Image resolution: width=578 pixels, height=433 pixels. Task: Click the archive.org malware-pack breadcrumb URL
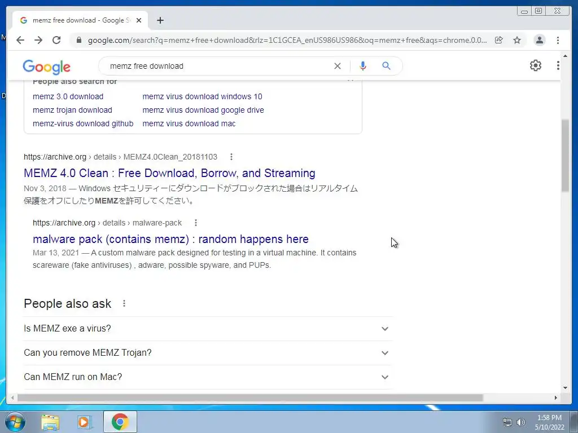coord(107,223)
